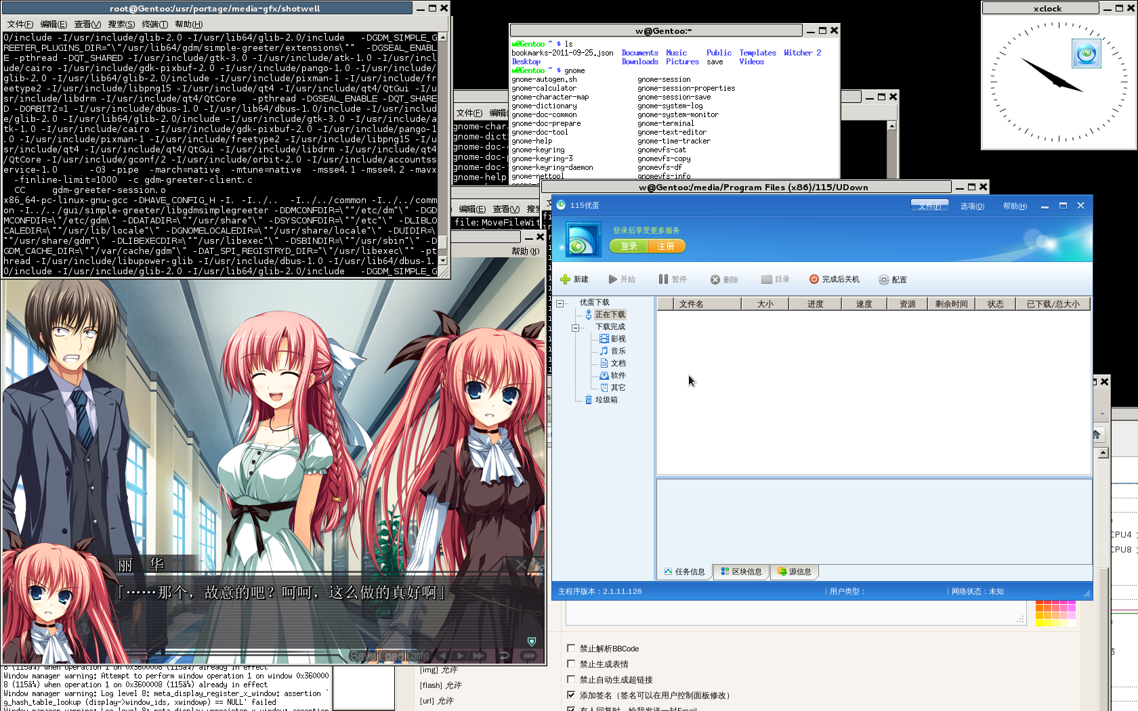This screenshot has width=1138, height=711.
Task: Sort by 剩余时间 column header
Action: 952,304
